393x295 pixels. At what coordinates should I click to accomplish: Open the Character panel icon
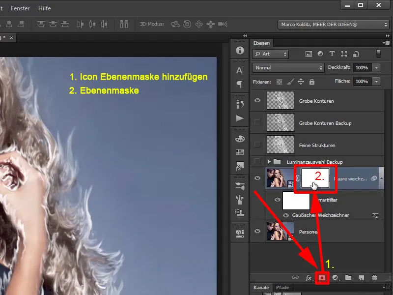pos(240,70)
